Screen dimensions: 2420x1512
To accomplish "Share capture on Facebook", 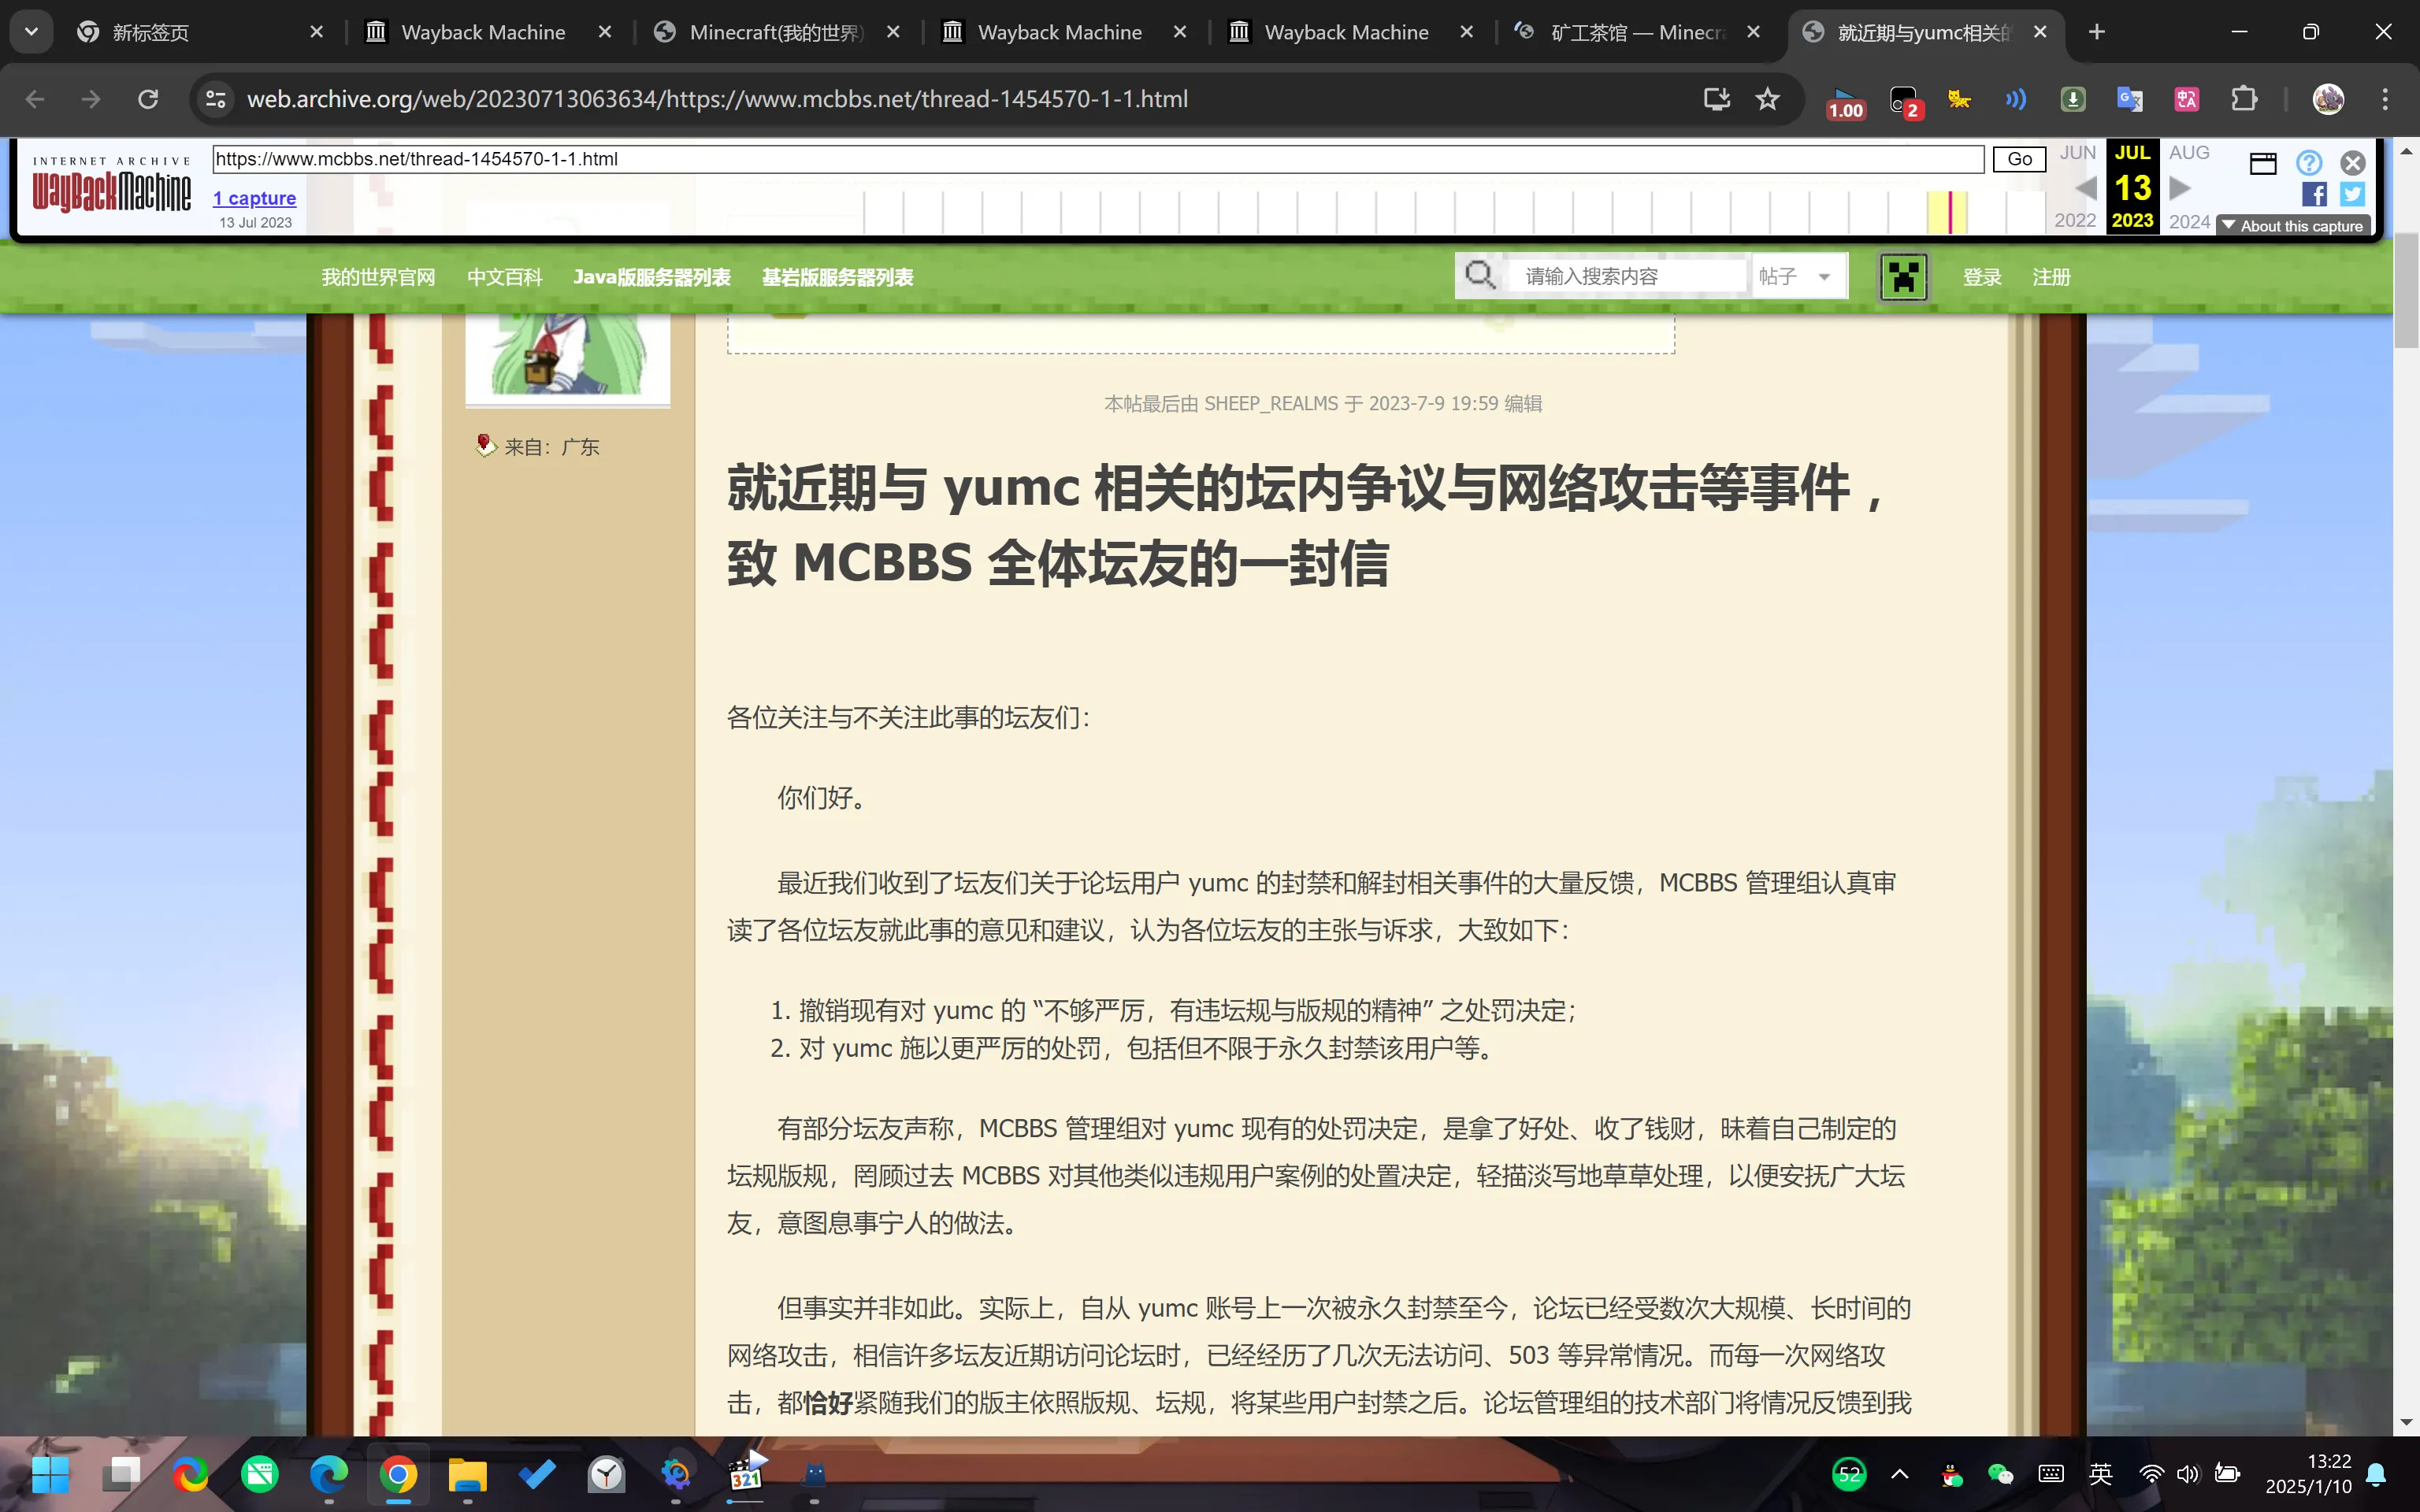I will pyautogui.click(x=2314, y=194).
